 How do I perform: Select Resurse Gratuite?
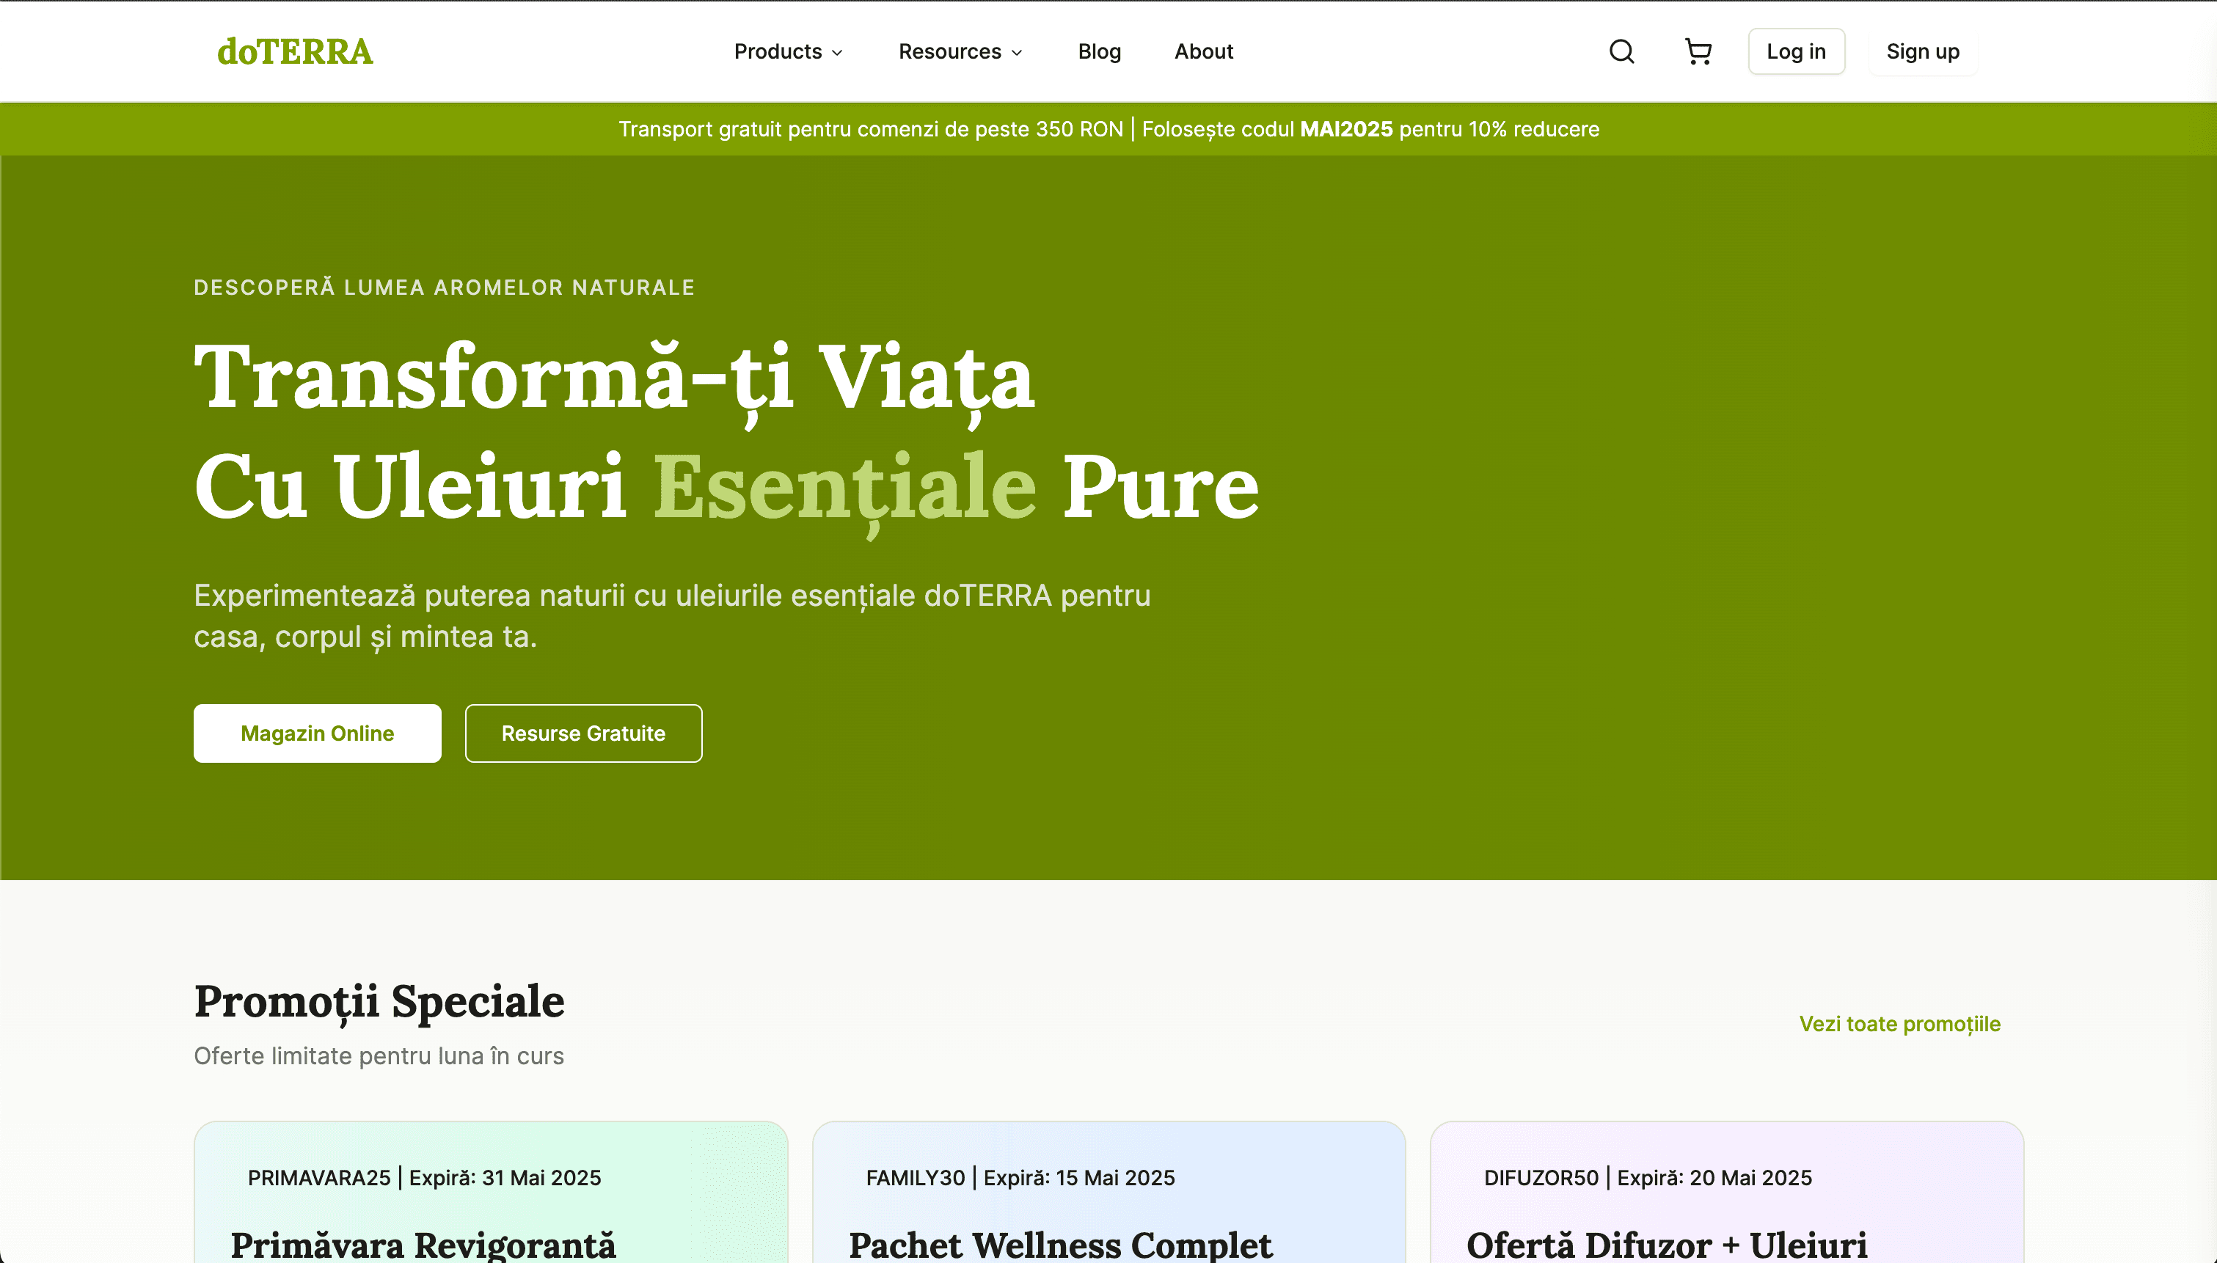click(584, 733)
